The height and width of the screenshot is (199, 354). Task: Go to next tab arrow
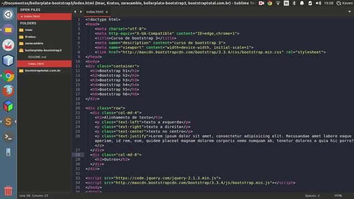pos(81,12)
